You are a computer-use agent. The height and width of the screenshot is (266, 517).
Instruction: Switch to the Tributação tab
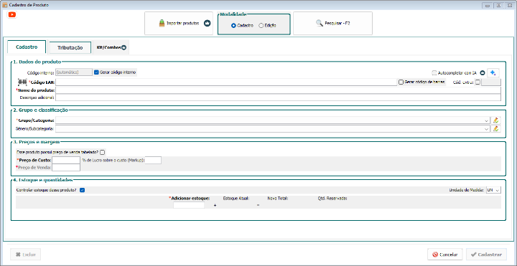point(70,47)
